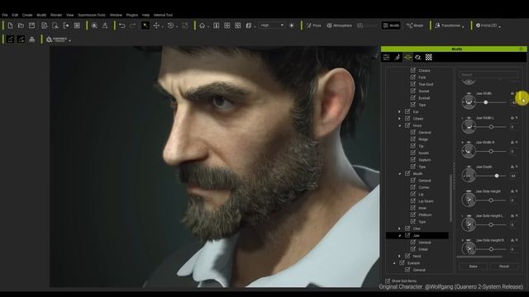Click the Reset button
529x297 pixels.
pyautogui.click(x=504, y=266)
